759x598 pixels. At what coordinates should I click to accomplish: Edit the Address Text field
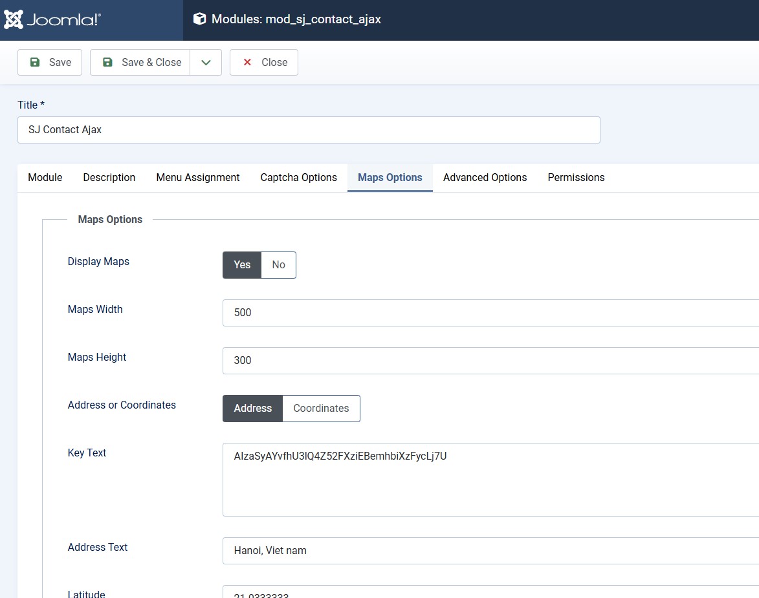(490, 551)
